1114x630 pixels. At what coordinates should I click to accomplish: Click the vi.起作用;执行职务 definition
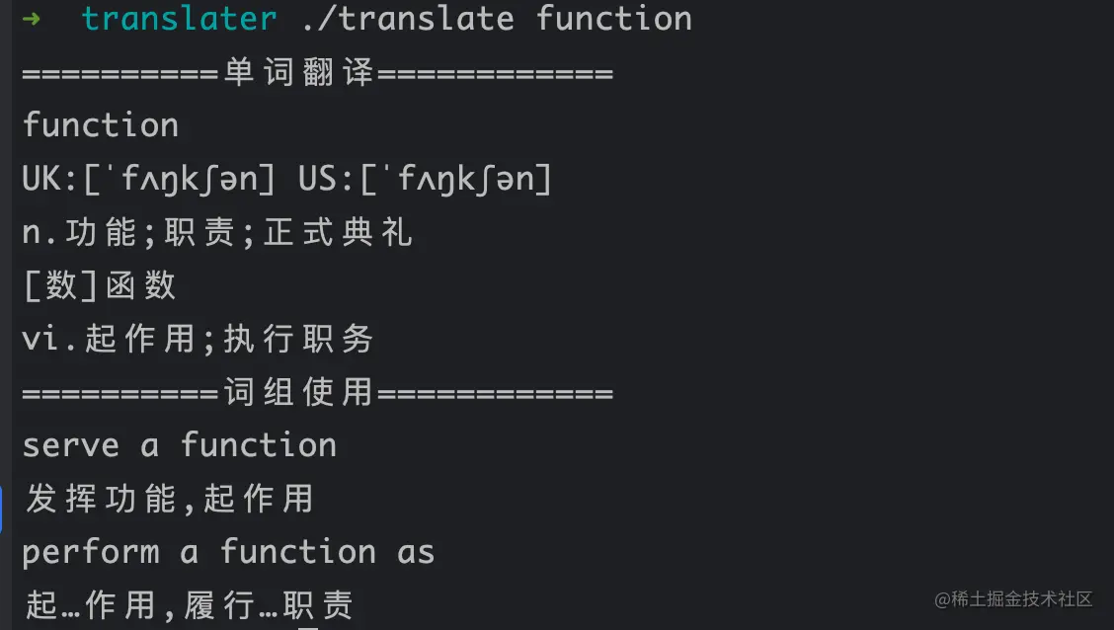pyautogui.click(x=198, y=340)
